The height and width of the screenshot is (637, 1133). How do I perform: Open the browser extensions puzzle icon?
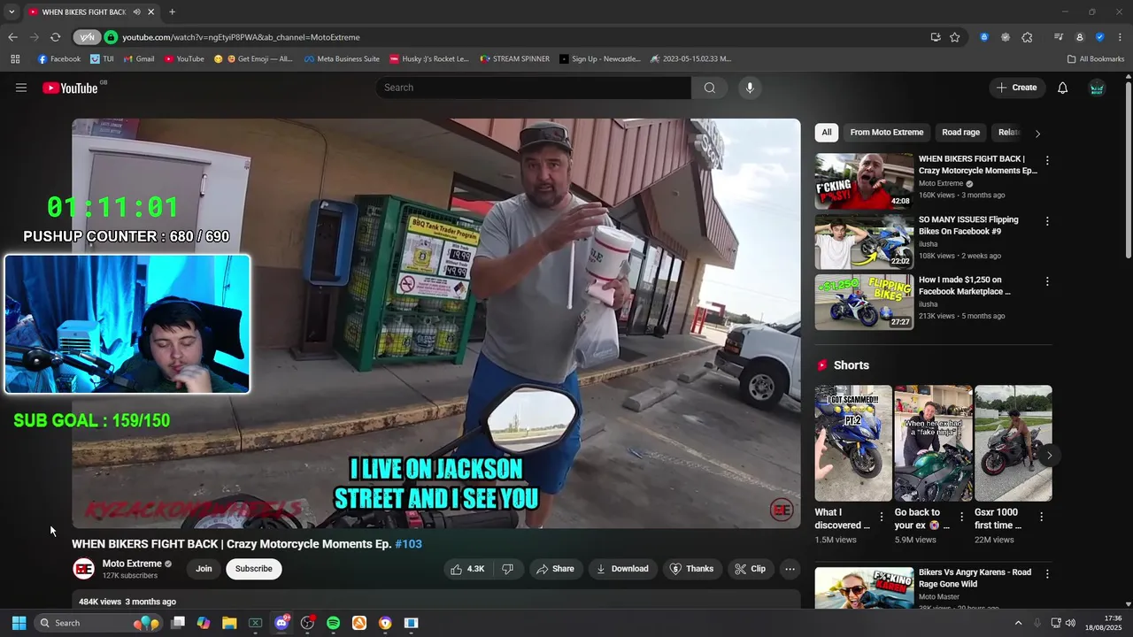pyautogui.click(x=1027, y=37)
